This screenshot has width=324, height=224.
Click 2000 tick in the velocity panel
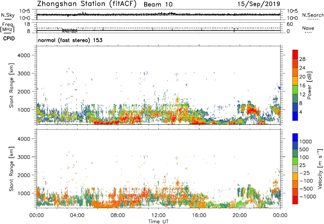coord(24,175)
